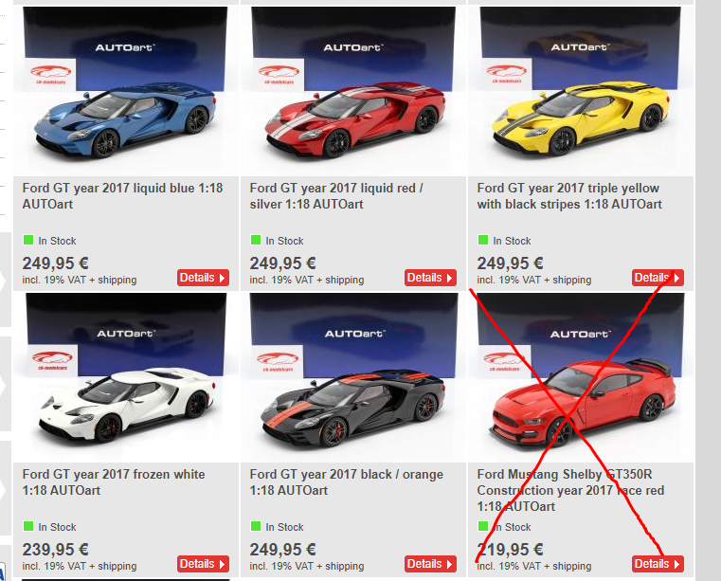Click the white Ford GT product image
Screen dimensions: 721x581
coord(125,377)
